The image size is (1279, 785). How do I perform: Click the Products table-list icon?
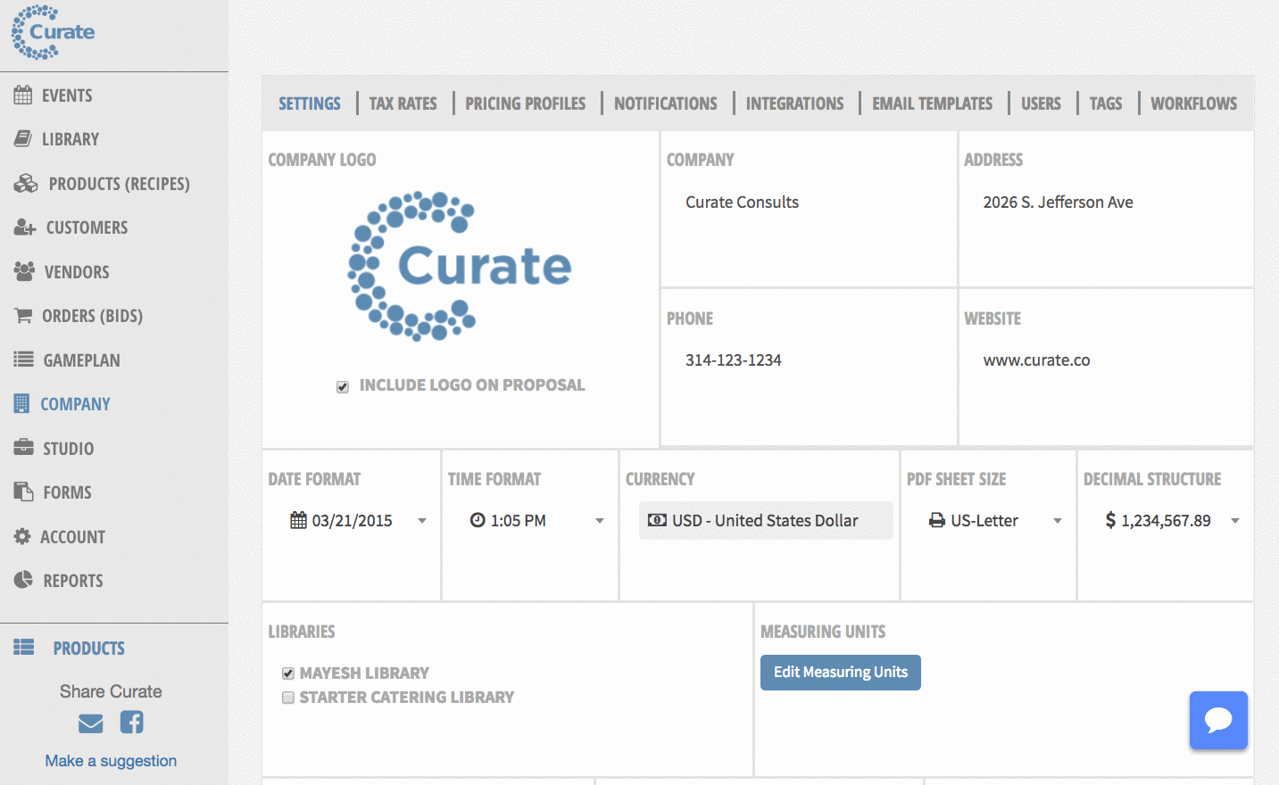coord(23,648)
